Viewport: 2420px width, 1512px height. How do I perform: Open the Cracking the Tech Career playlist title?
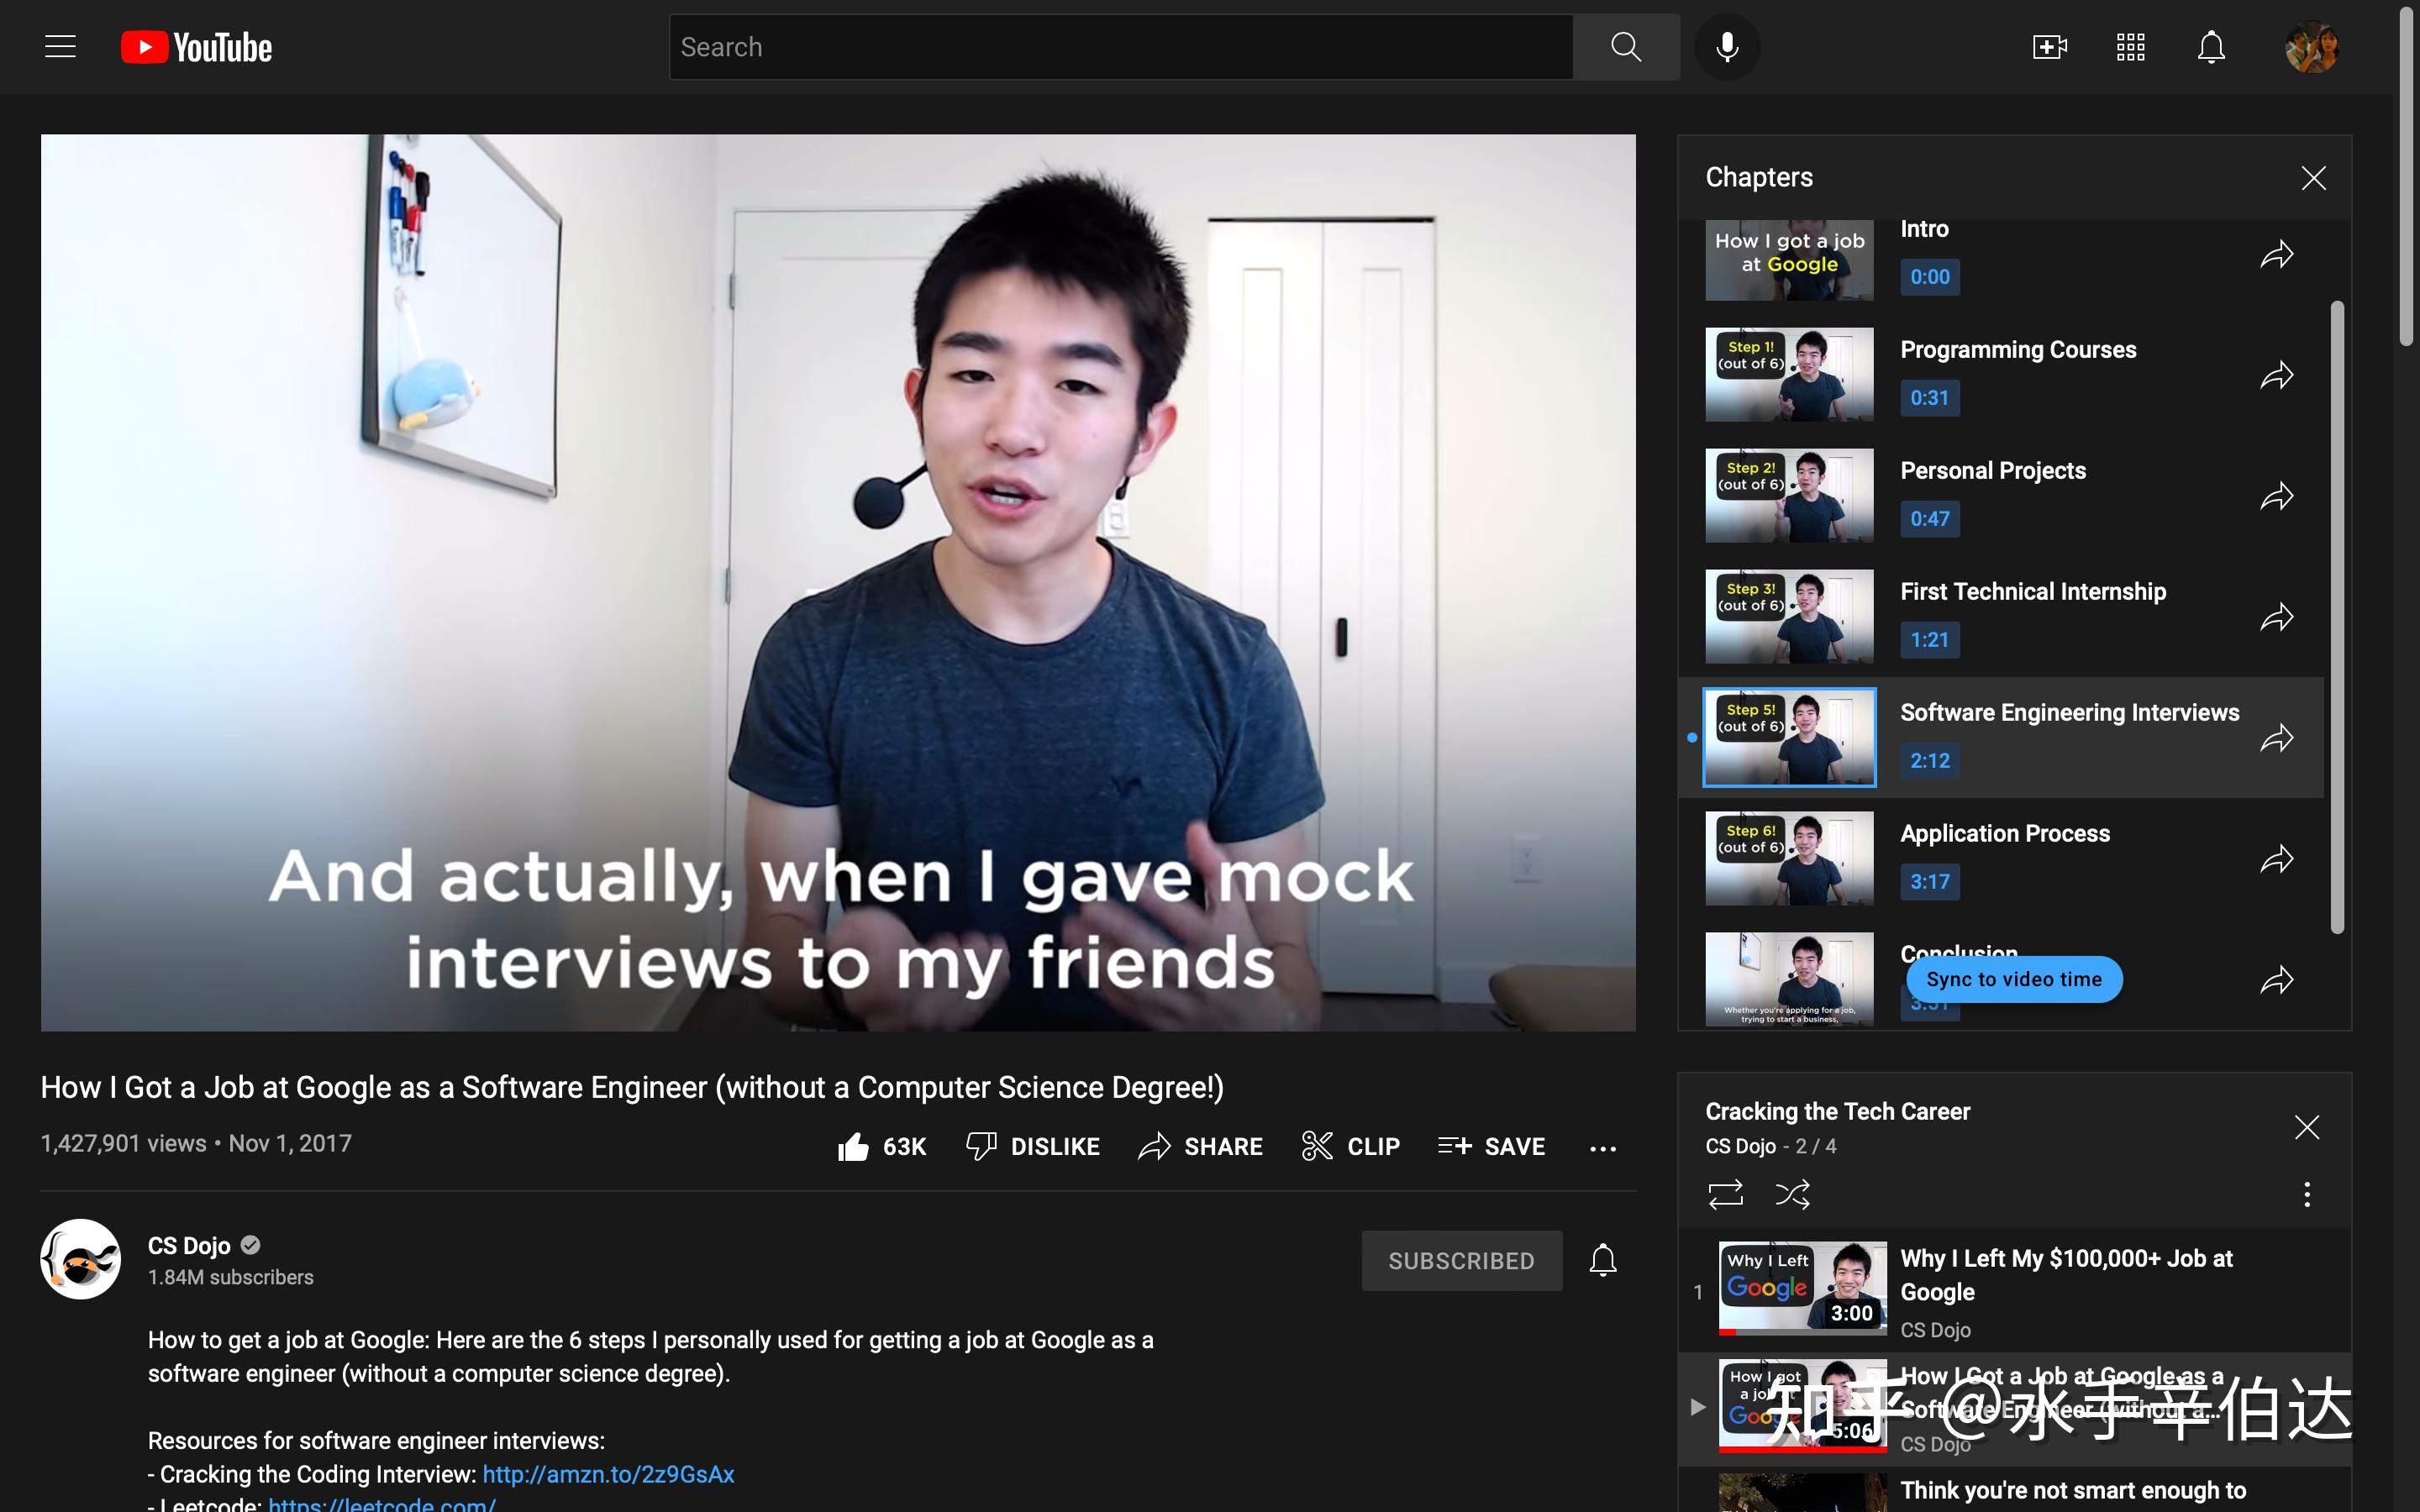tap(1837, 1112)
